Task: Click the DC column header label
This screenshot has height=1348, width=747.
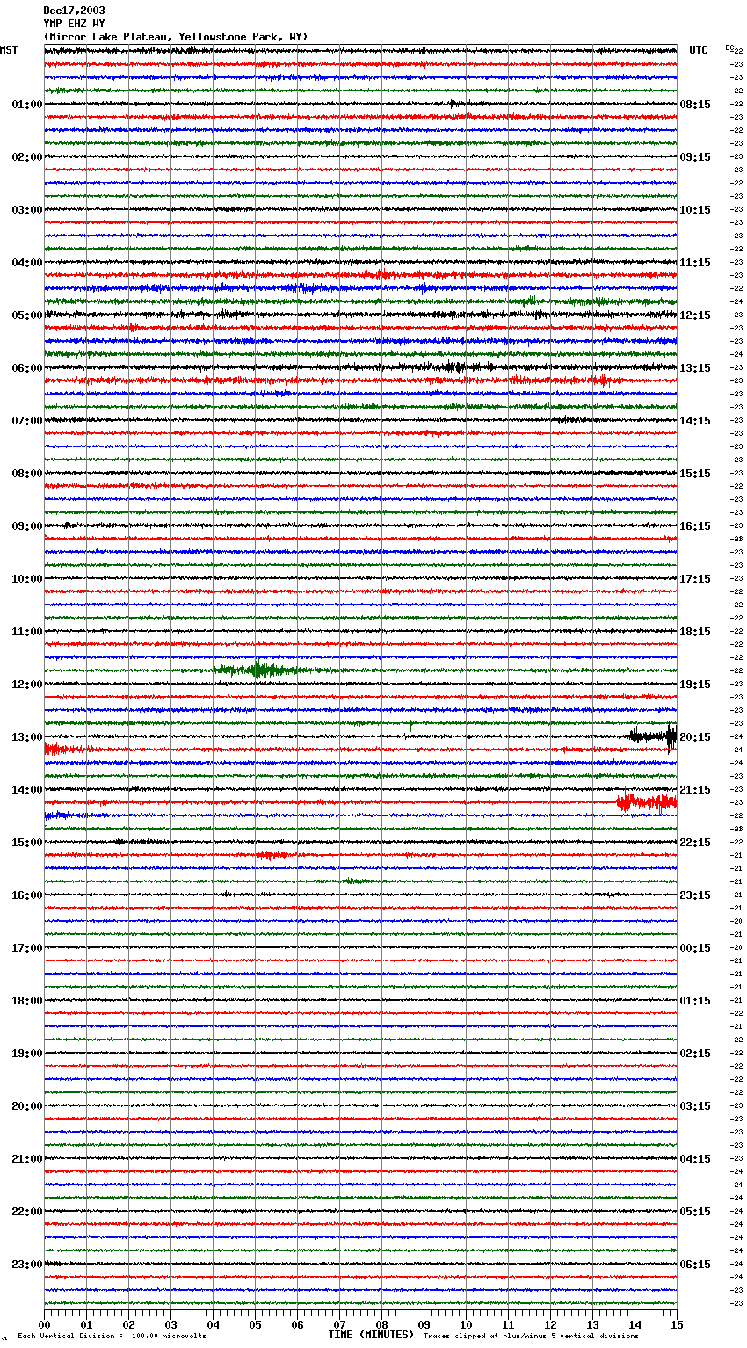Action: tap(729, 47)
